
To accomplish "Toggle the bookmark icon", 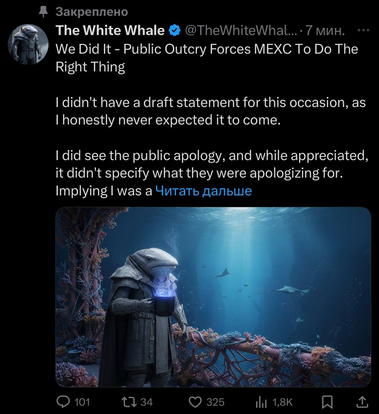I will point(327,402).
